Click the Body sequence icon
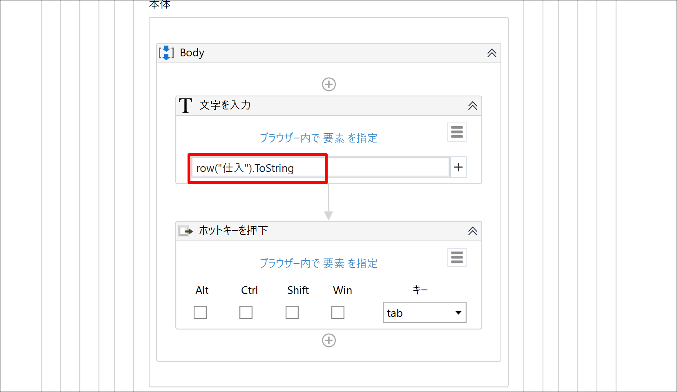This screenshot has height=392, width=677. (166, 53)
